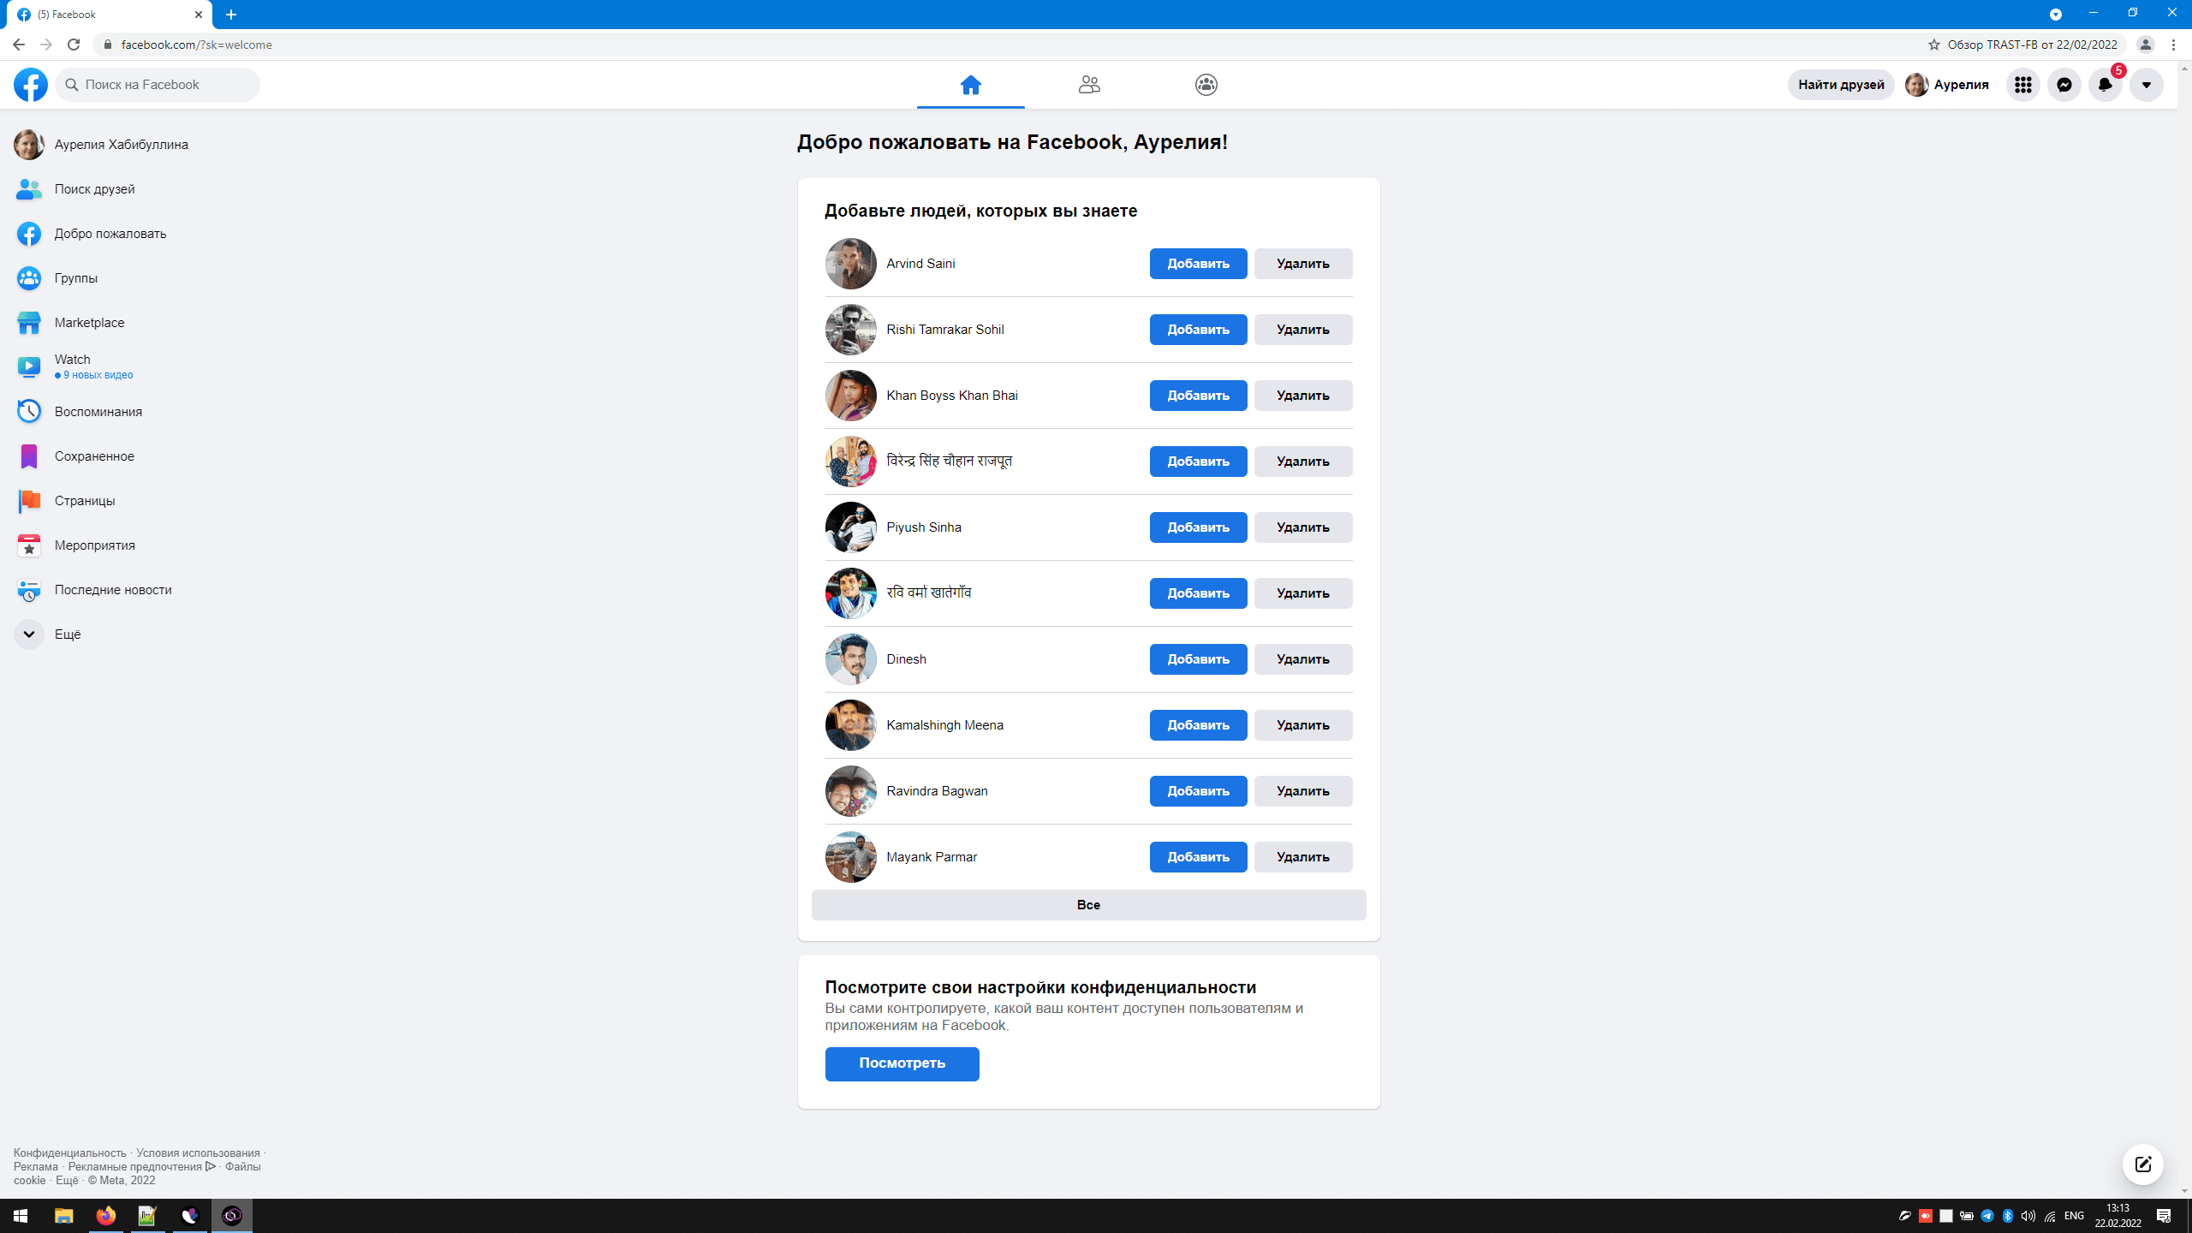This screenshot has height=1233, width=2192.
Task: Add Piyush Sinha as a friend
Action: coord(1198,527)
